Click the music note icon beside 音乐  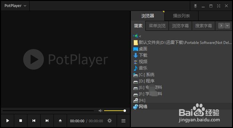(x=136, y=68)
